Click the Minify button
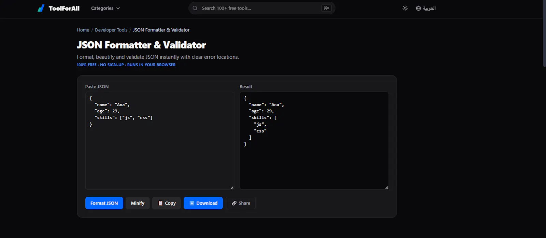Screen dimensions: 546x238 [x=138, y=203]
